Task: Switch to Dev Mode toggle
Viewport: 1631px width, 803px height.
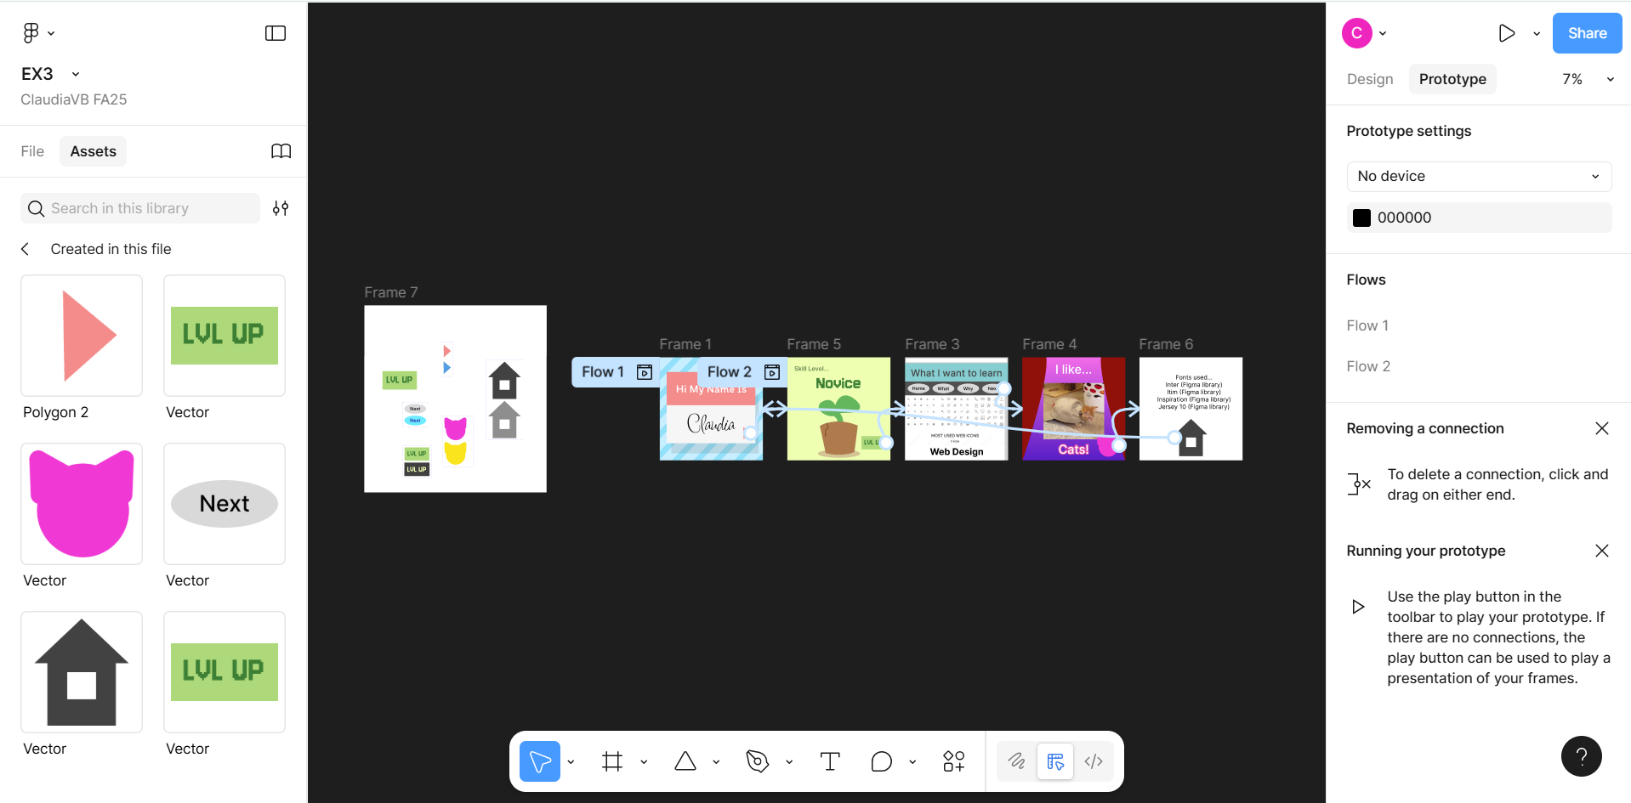Action: click(1094, 761)
